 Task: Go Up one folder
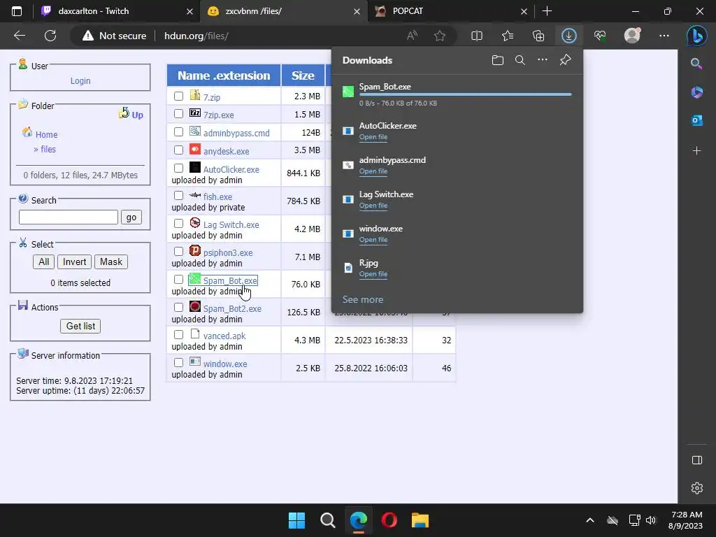click(131, 113)
